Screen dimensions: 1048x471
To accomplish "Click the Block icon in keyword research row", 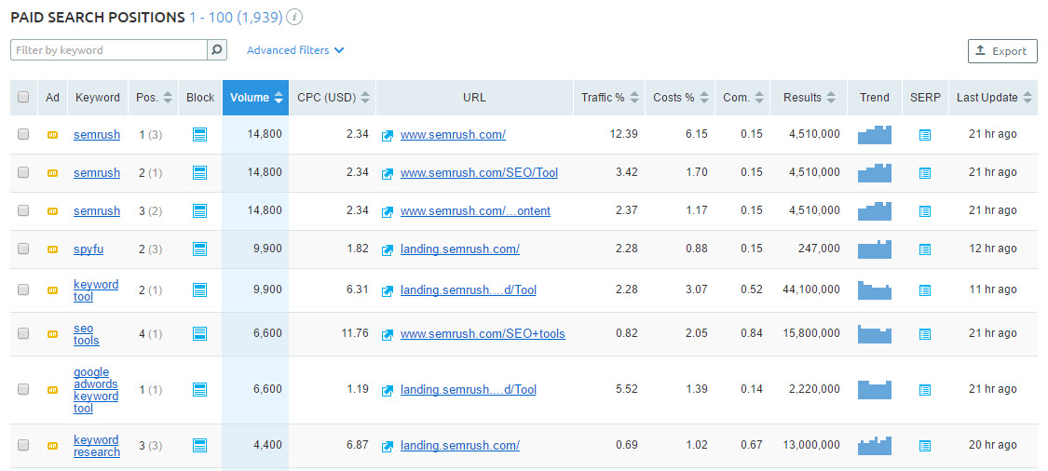I will [x=200, y=446].
